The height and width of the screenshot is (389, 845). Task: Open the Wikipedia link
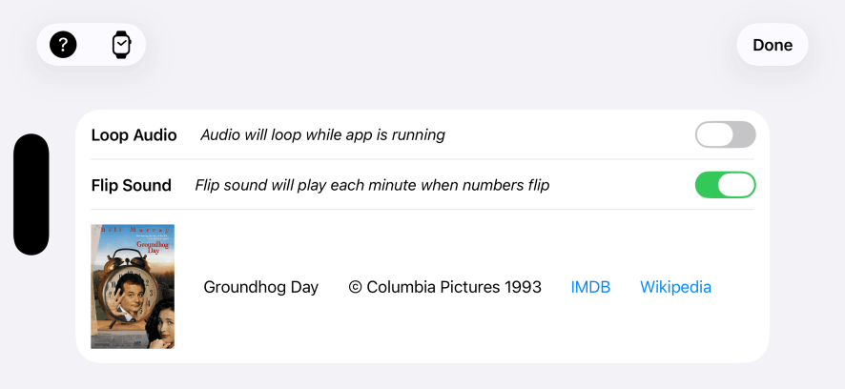(x=675, y=287)
